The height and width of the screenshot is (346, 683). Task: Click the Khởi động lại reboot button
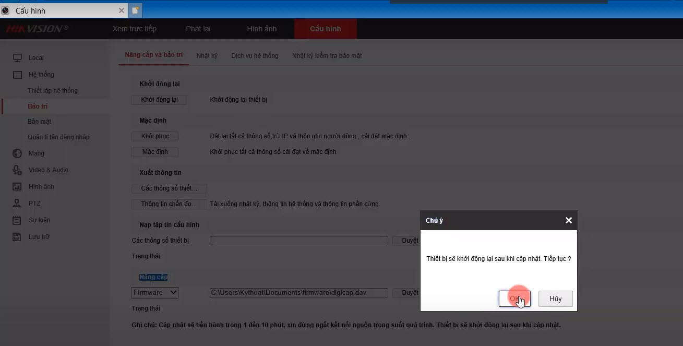point(159,100)
